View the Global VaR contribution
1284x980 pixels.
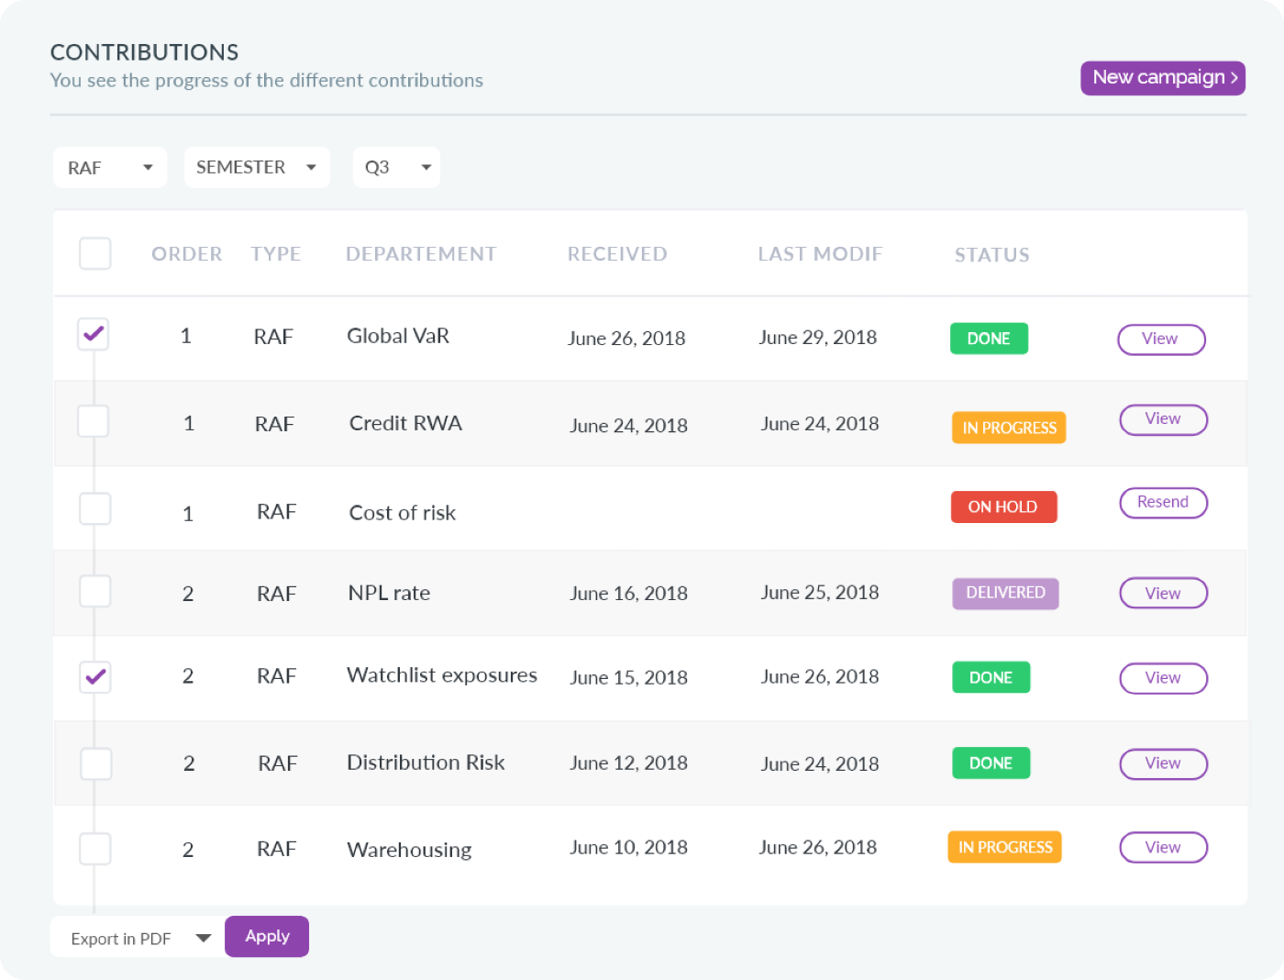tap(1161, 340)
